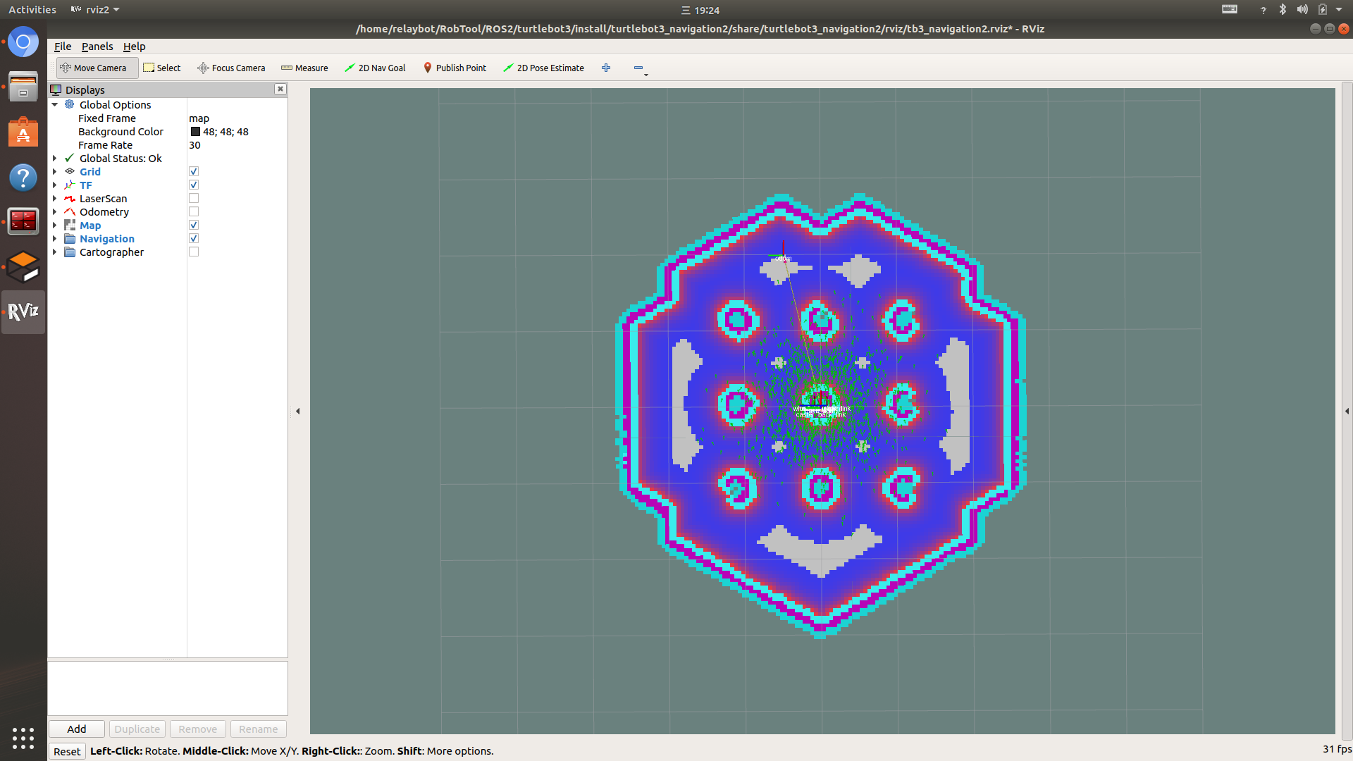Expand the Navigation tree item
This screenshot has width=1353, height=761.
(x=54, y=239)
